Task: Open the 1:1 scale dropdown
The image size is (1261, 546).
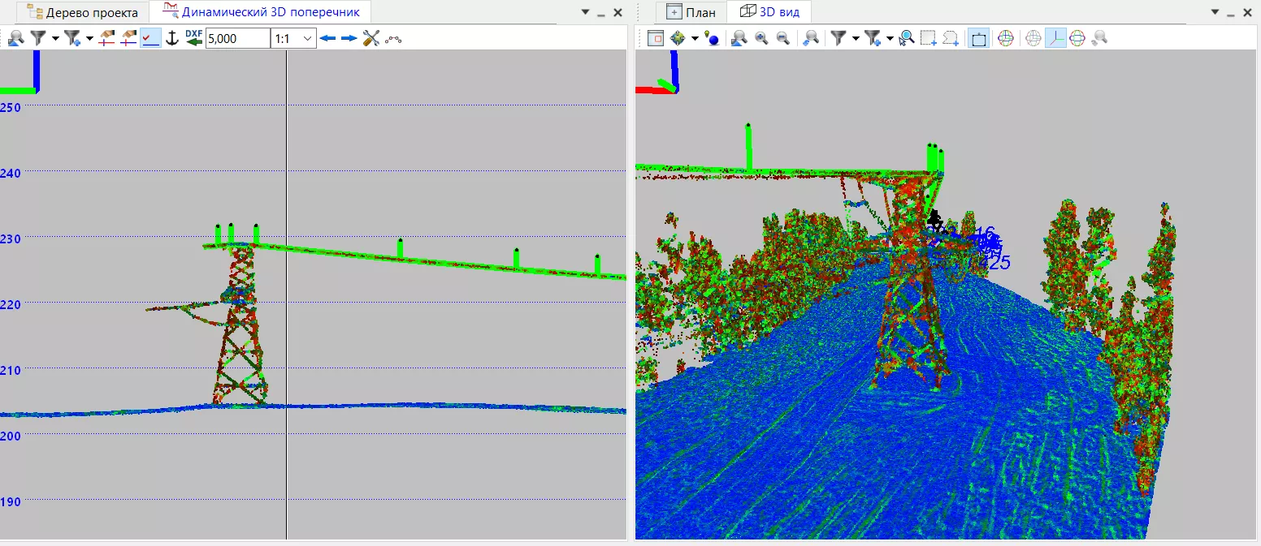Action: pos(293,38)
